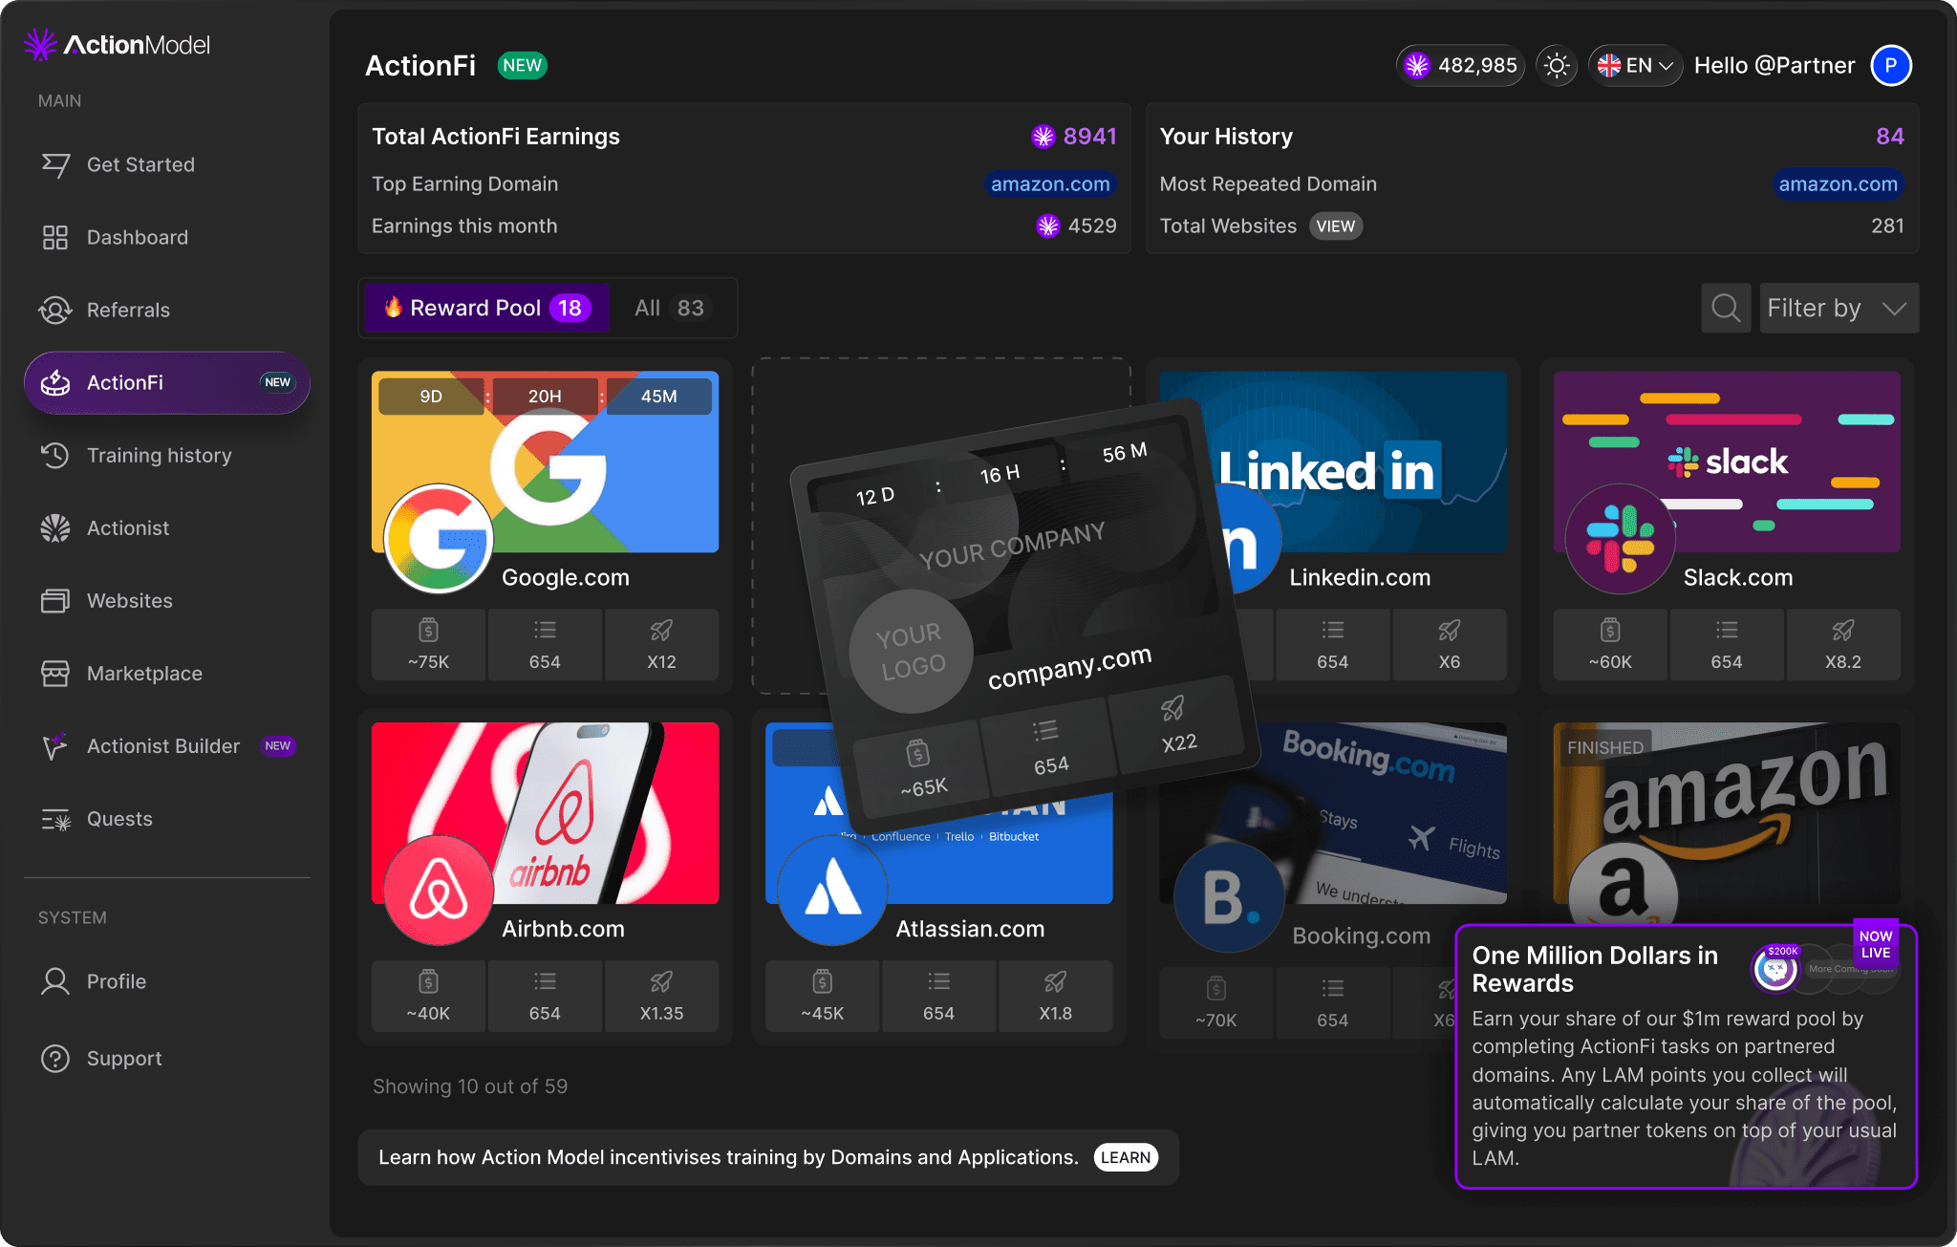1957x1247 pixels.
Task: Toggle light theme with sun icon
Action: [x=1557, y=65]
